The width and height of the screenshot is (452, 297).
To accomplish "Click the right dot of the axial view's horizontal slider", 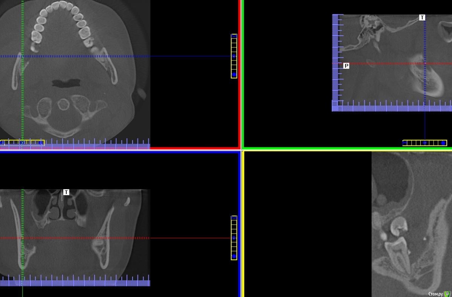I will coord(41,143).
